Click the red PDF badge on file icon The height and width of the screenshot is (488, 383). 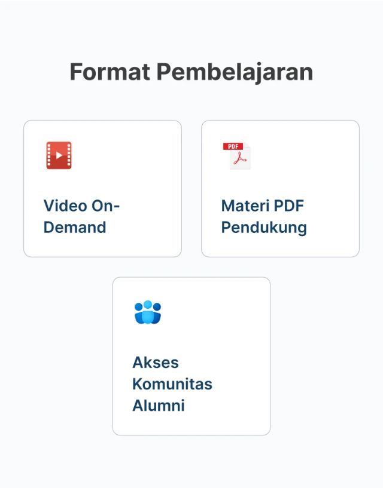232,146
